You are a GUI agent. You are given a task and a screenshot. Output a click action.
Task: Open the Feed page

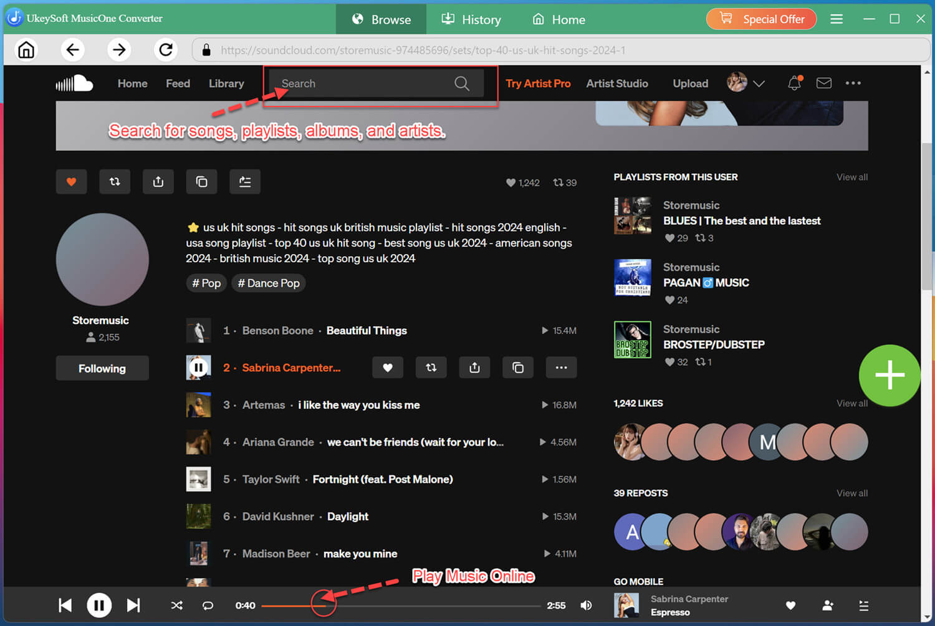178,83
